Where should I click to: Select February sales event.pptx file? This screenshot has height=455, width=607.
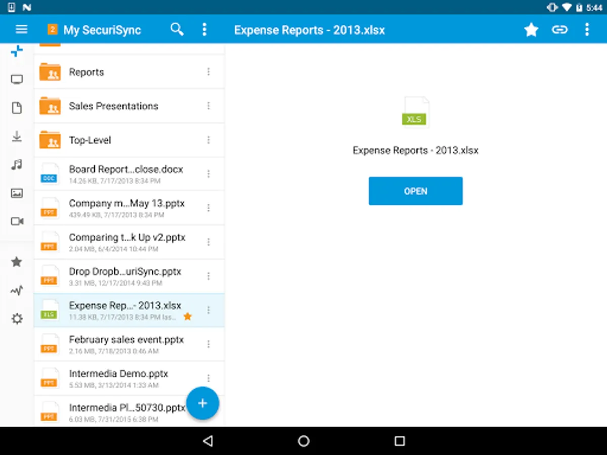point(129,344)
